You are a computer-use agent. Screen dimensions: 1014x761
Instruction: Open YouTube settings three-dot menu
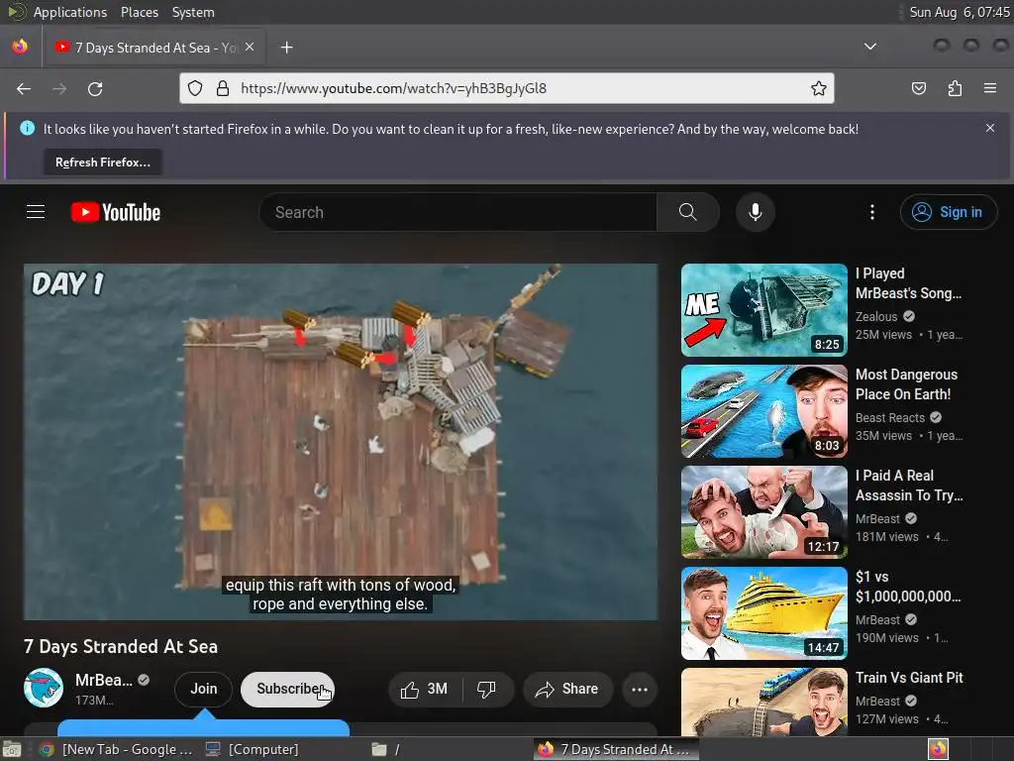pyautogui.click(x=872, y=212)
